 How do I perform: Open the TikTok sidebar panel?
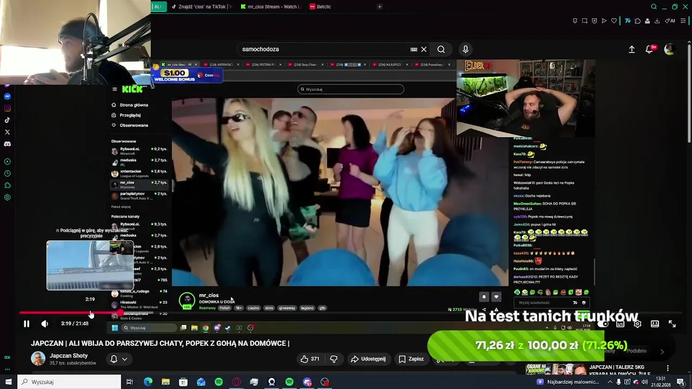pos(7,120)
